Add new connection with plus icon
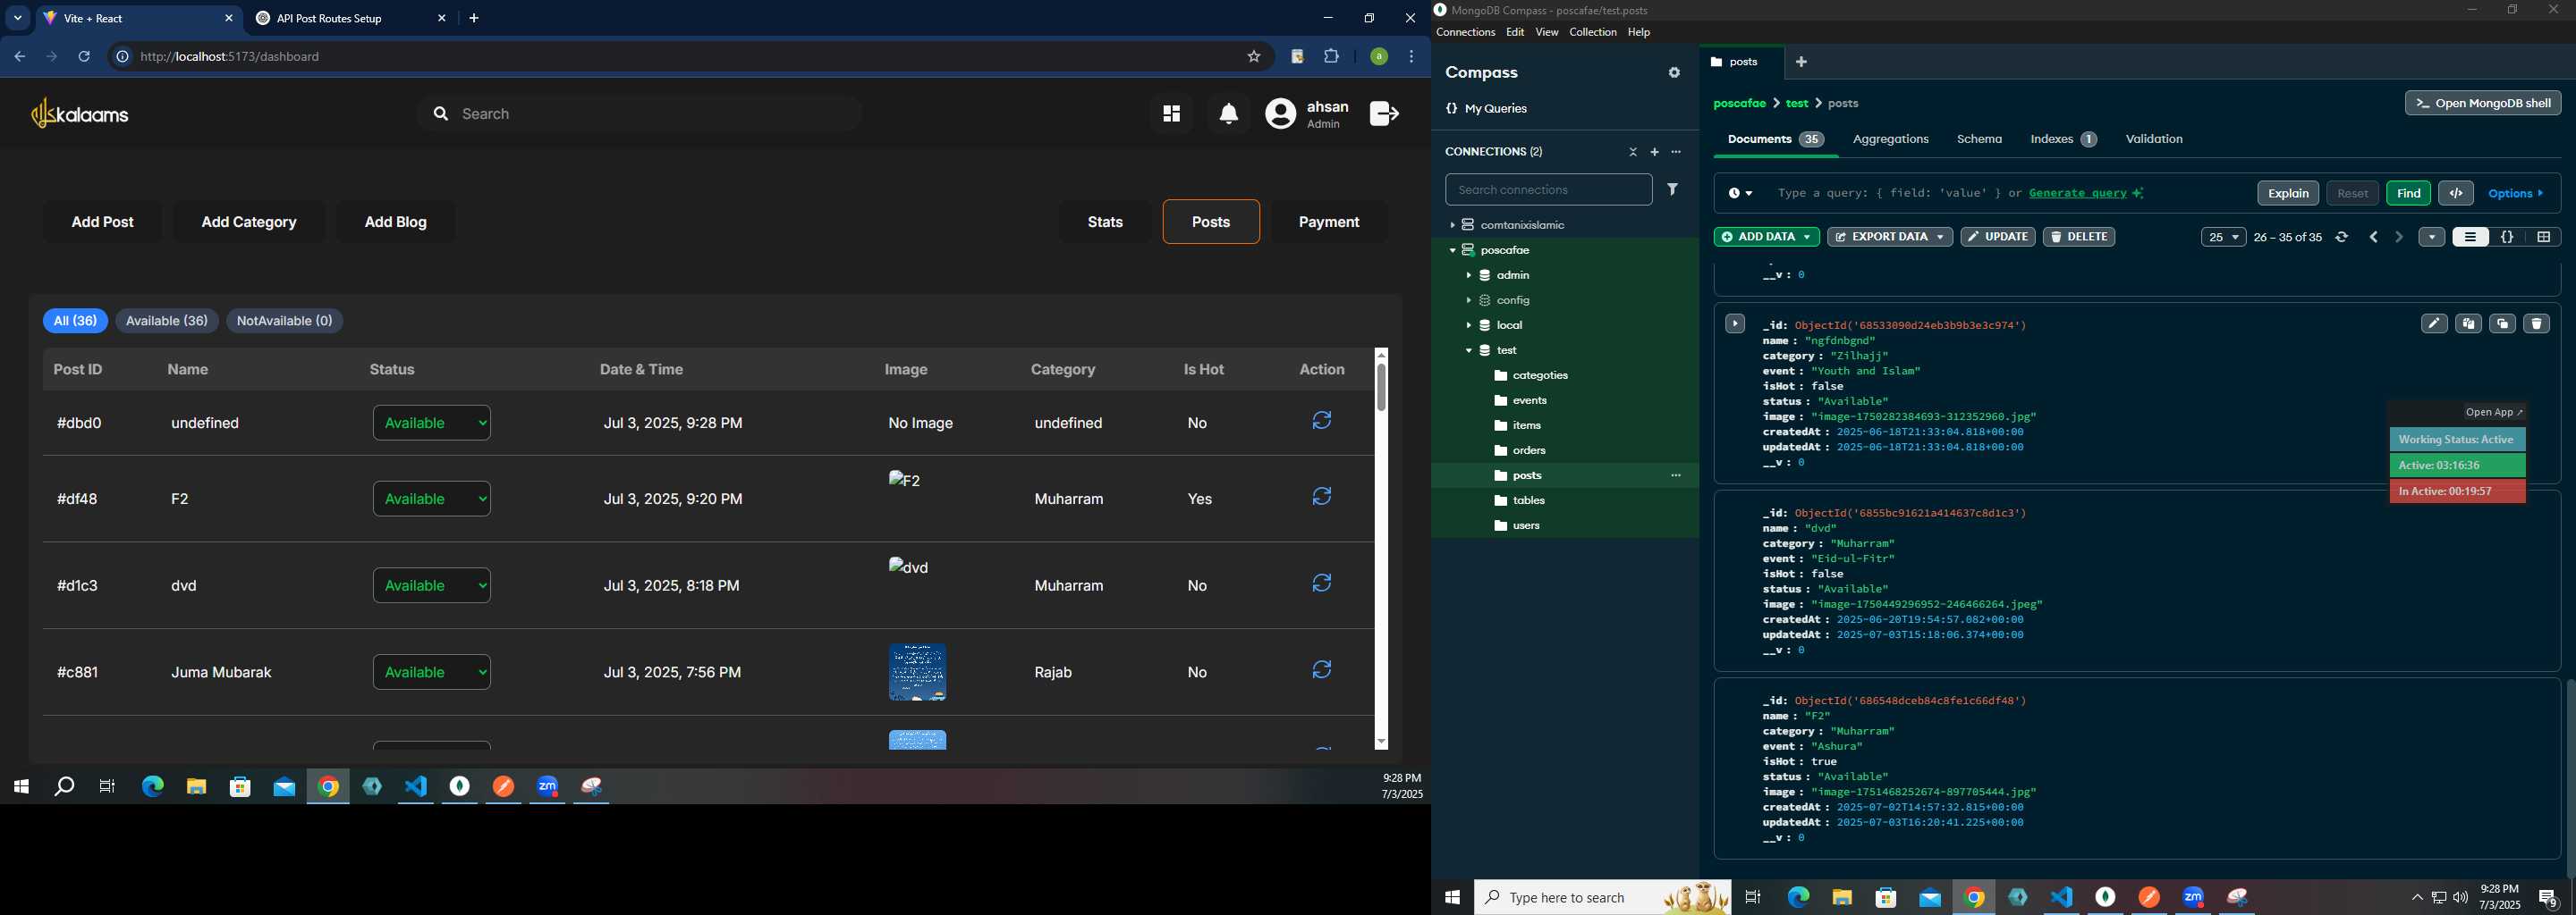 1655,152
